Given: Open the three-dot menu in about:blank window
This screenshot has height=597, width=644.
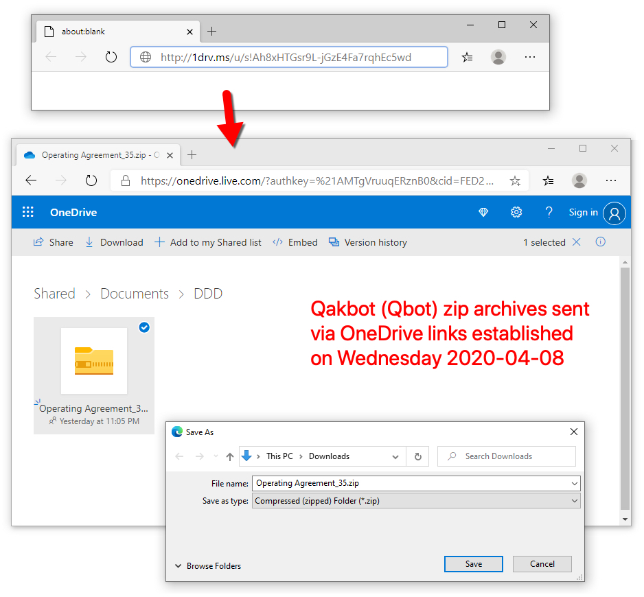Looking at the screenshot, I should (530, 57).
